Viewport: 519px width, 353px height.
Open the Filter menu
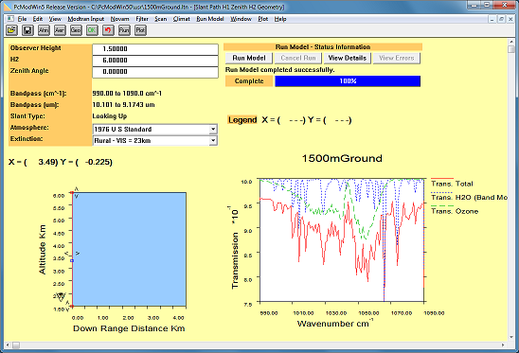click(x=142, y=19)
